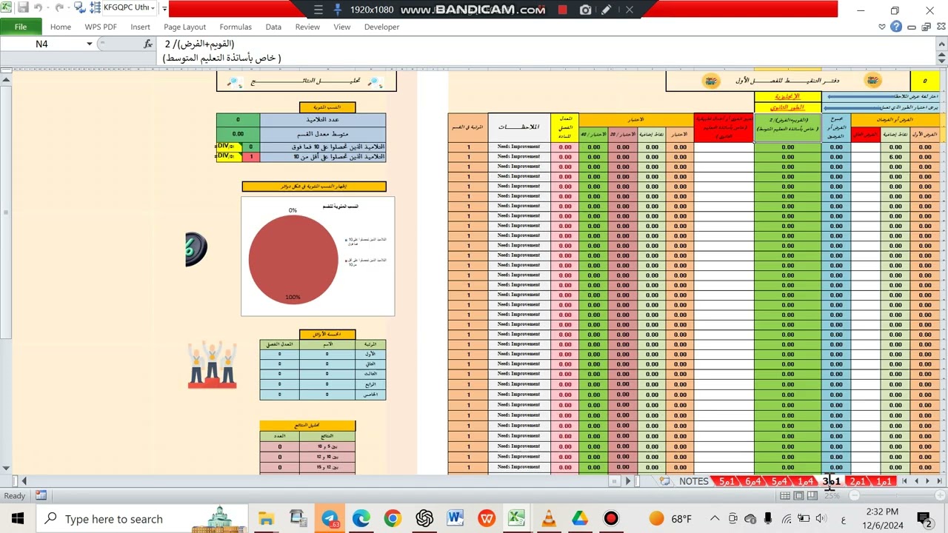Click the Bandicam pencil draw icon
The height and width of the screenshot is (533, 948).
click(x=607, y=10)
